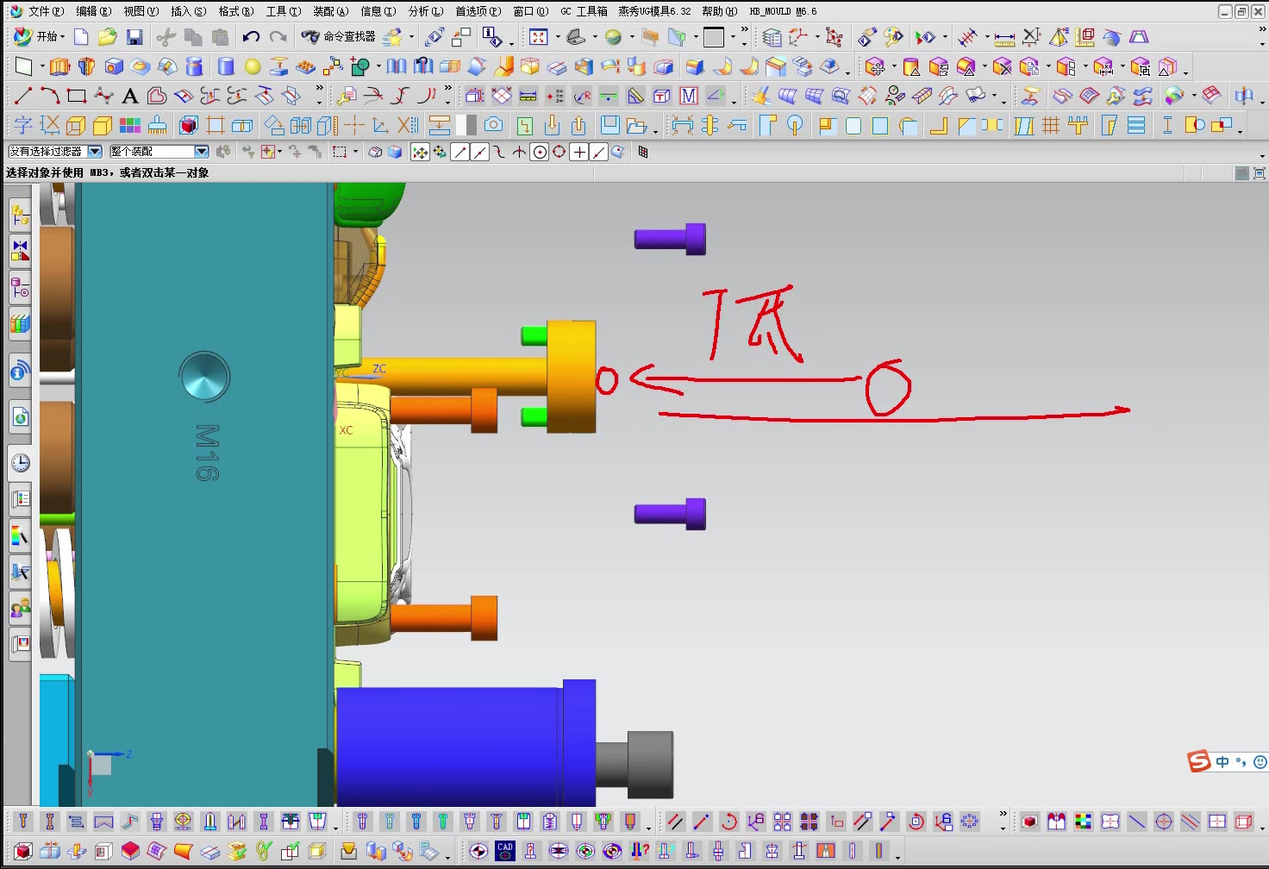Open the Reuse Library sidebar tab
This screenshot has width=1269, height=869.
[x=21, y=325]
